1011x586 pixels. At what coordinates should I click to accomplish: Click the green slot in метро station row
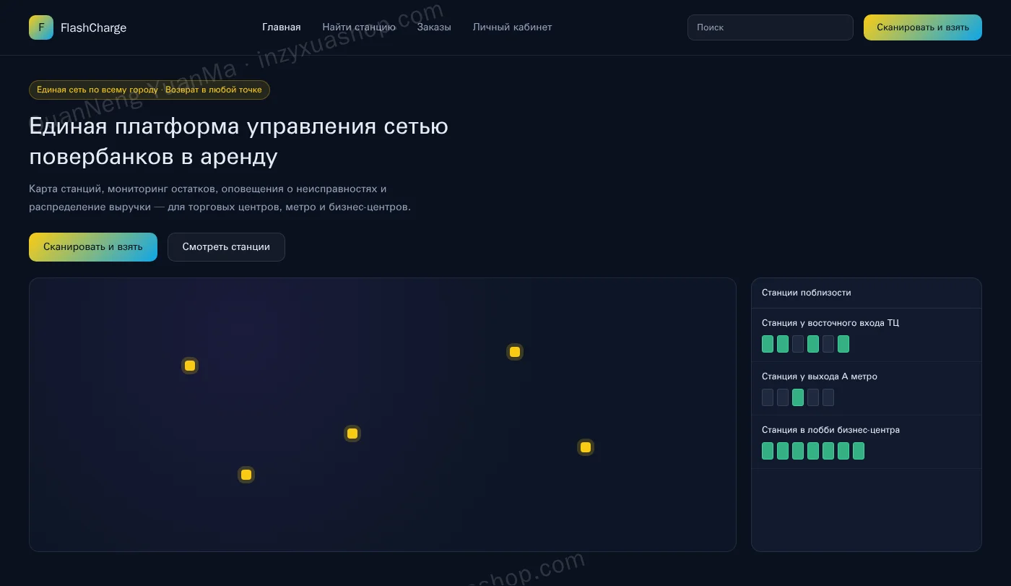[x=798, y=397]
